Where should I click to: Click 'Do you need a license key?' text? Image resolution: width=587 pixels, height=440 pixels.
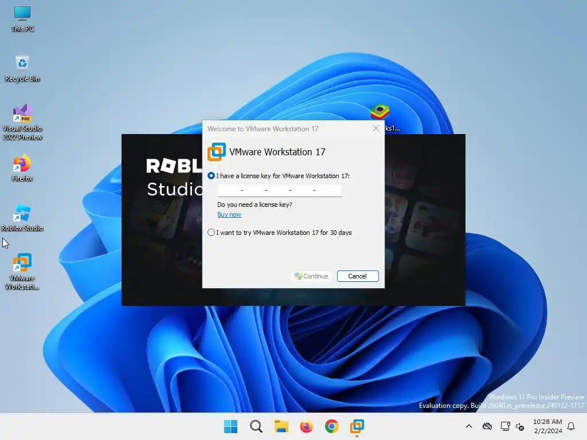255,205
